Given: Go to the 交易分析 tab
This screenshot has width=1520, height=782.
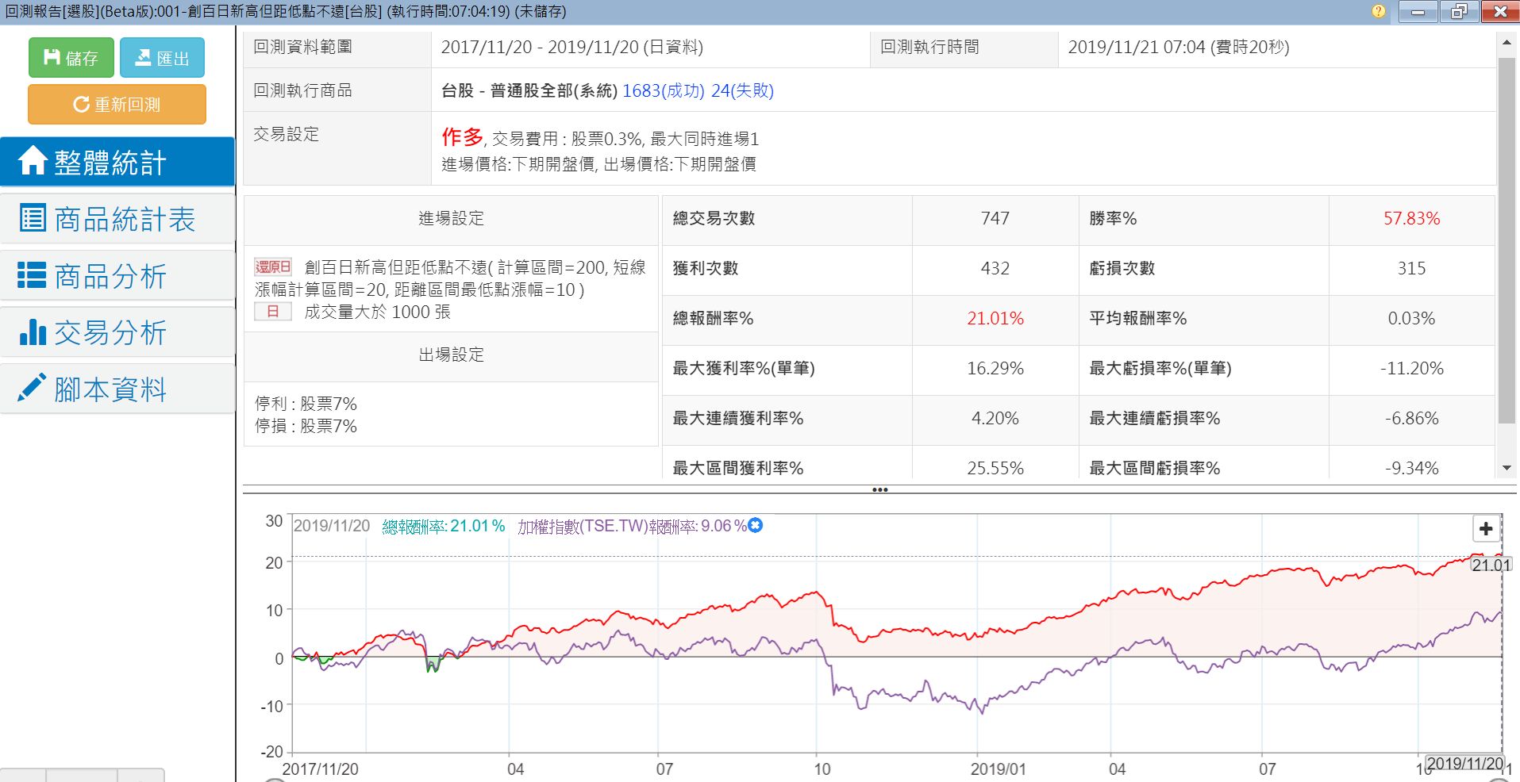Looking at the screenshot, I should point(117,332).
